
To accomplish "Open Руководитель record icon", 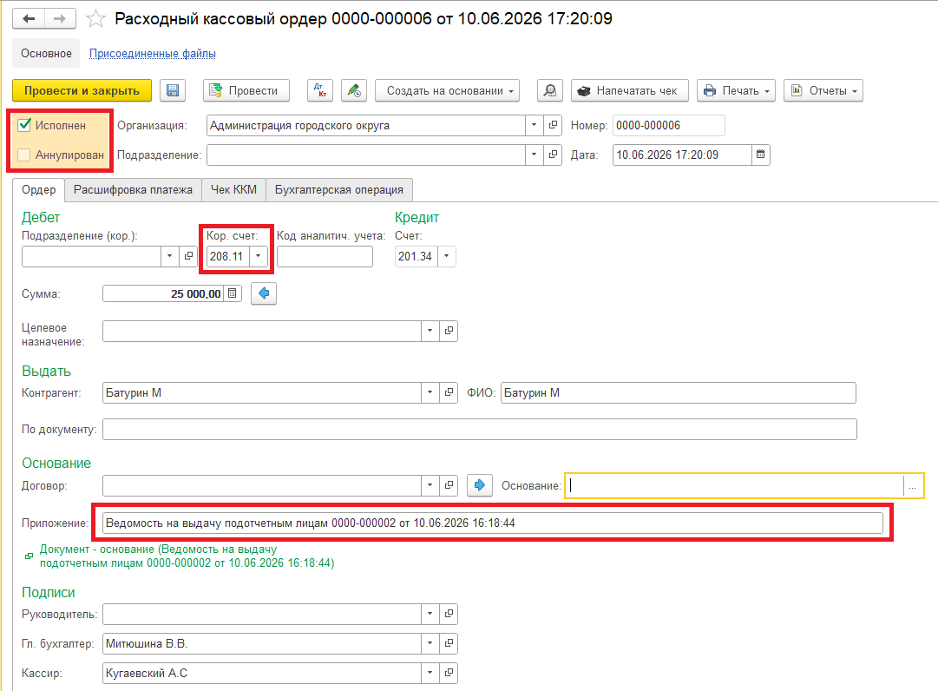I will pyautogui.click(x=449, y=614).
